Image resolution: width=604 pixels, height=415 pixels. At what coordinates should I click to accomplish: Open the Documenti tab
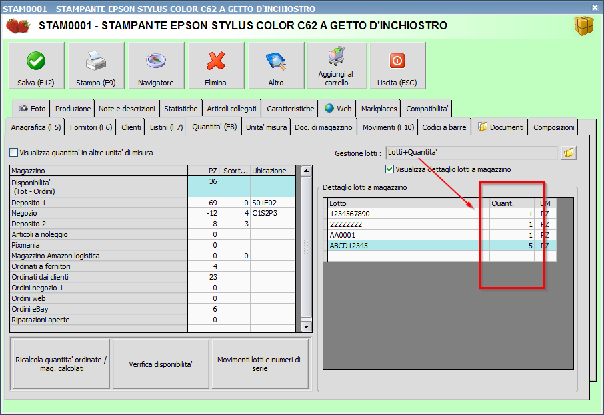click(501, 127)
